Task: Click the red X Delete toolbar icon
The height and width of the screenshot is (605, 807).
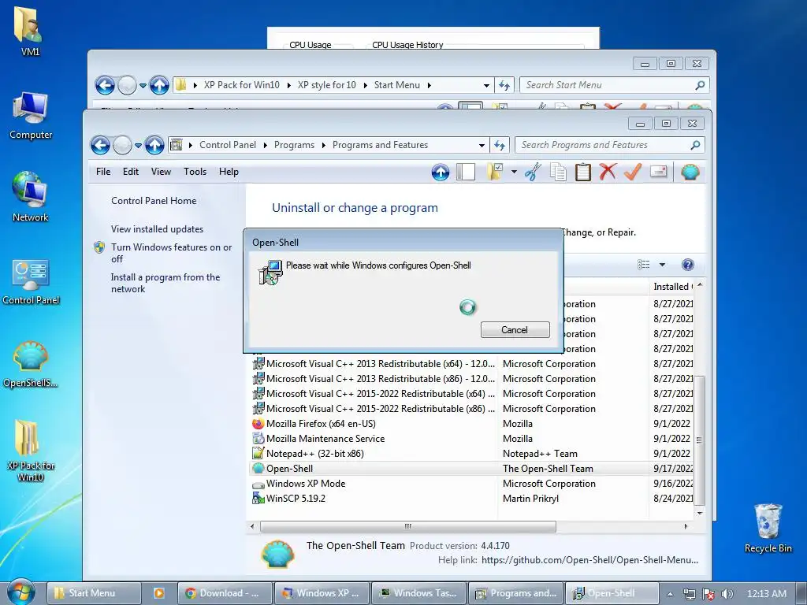Action: [x=608, y=172]
